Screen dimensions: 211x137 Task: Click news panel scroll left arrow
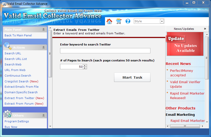tap(168, 126)
